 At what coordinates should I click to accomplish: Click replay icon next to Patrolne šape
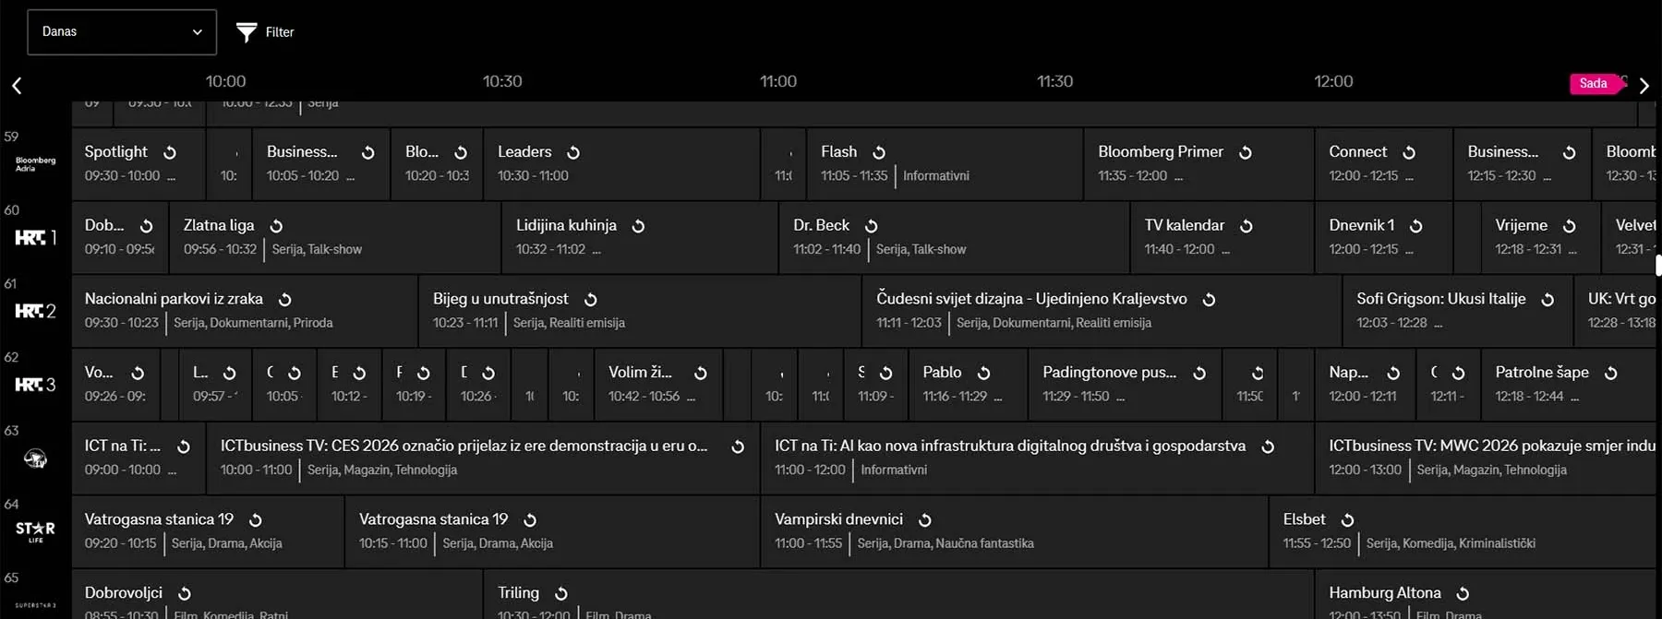click(1611, 373)
